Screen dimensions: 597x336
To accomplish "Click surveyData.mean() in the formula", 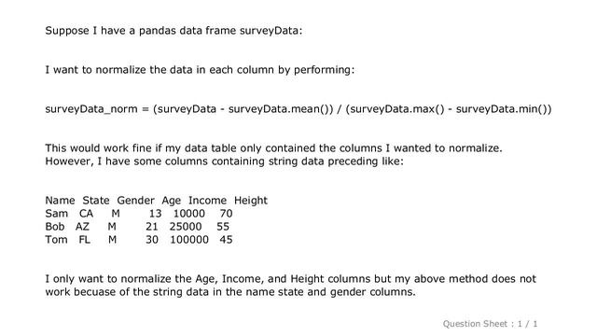I will click(278, 109).
